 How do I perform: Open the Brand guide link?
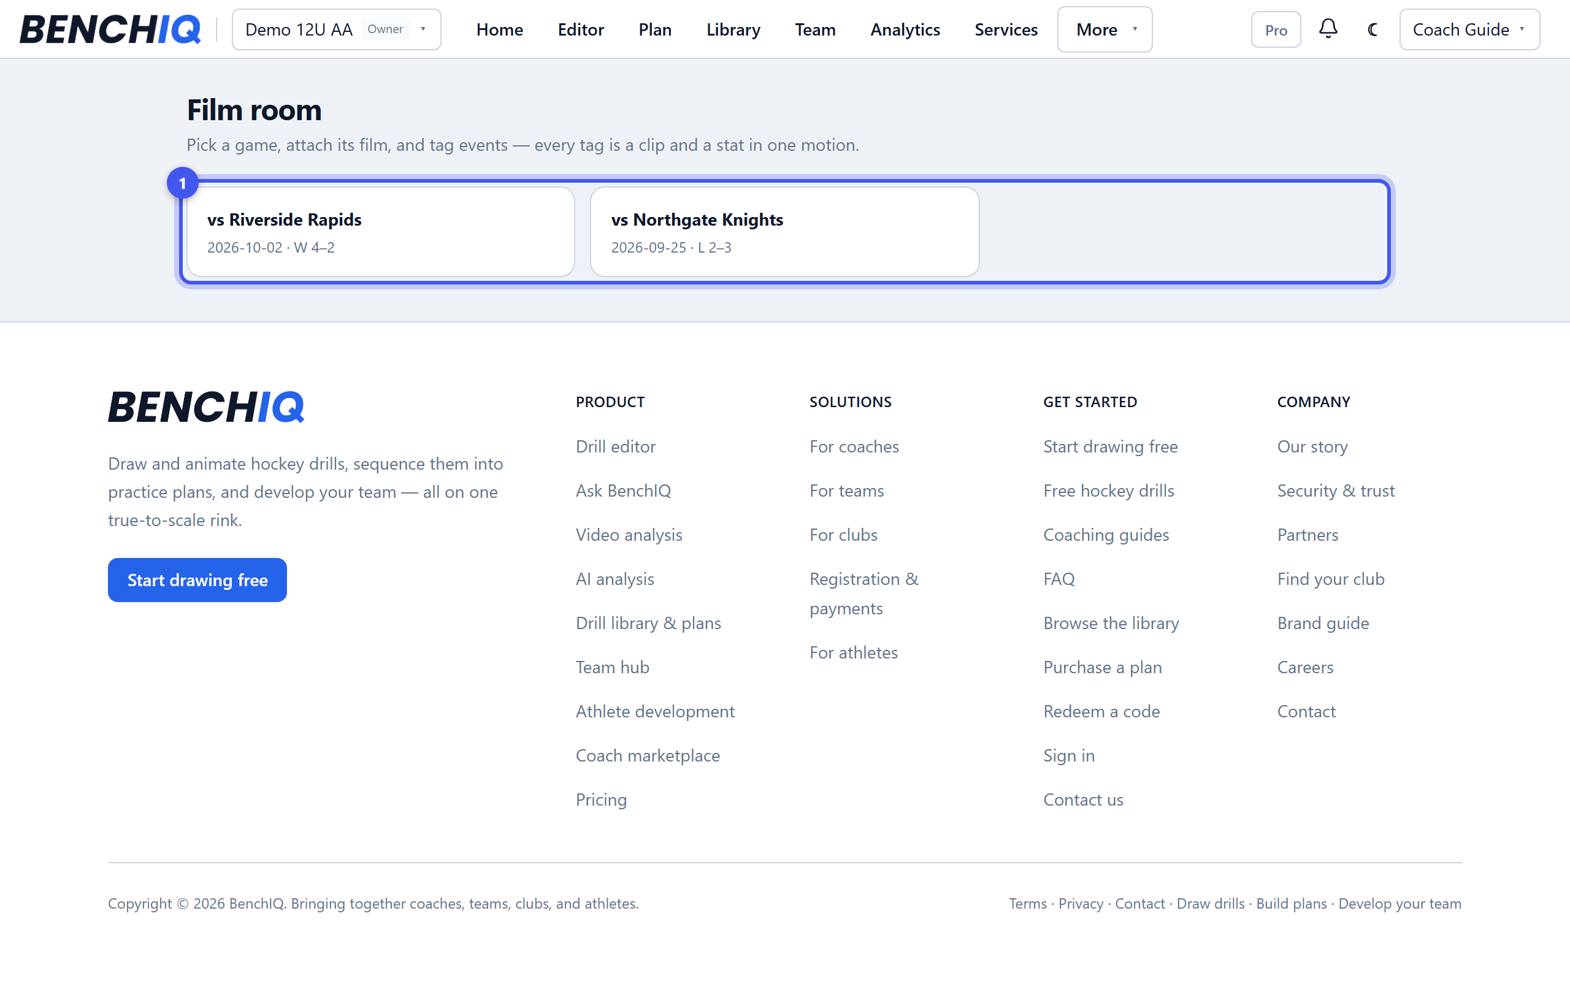[x=1323, y=623]
